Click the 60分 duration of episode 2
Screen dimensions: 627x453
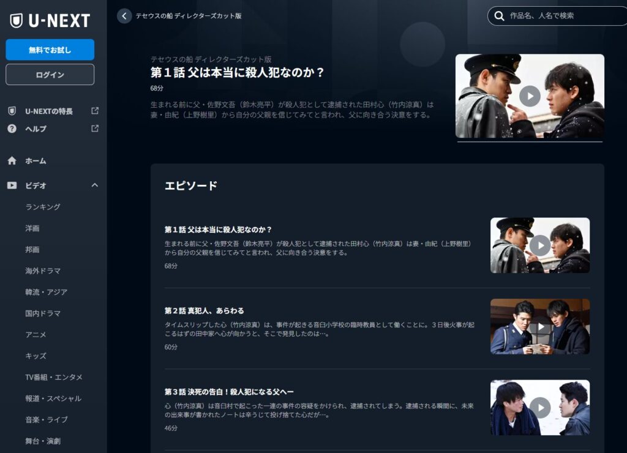[171, 347]
